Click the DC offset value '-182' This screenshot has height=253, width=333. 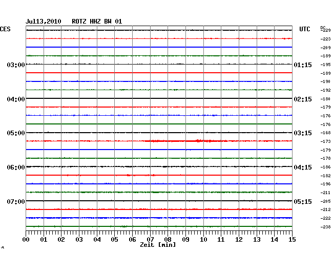(325, 176)
